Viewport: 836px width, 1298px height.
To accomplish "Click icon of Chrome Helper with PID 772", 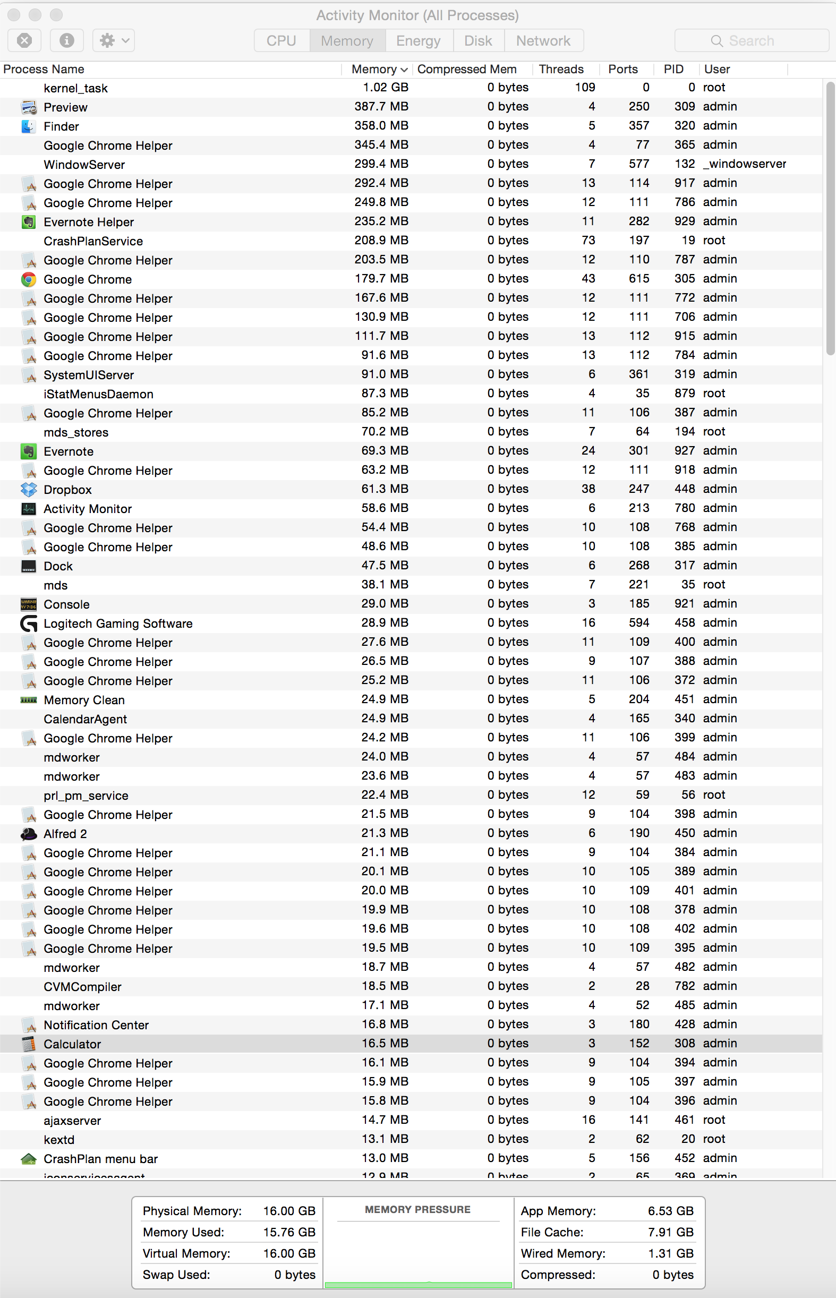I will click(29, 298).
